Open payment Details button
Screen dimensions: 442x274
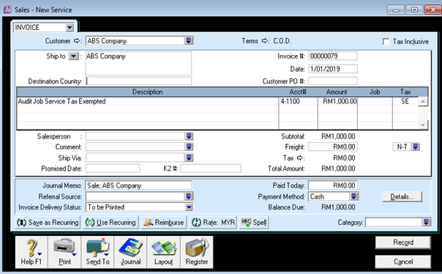(x=402, y=196)
